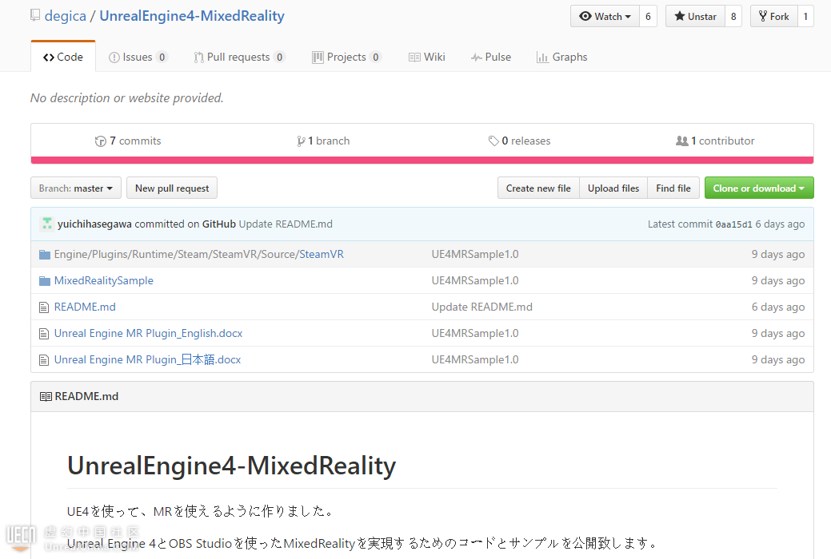Image resolution: width=831 pixels, height=559 pixels.
Task: Click the file icon beside Plugin_日本語.docx
Action: (x=44, y=360)
